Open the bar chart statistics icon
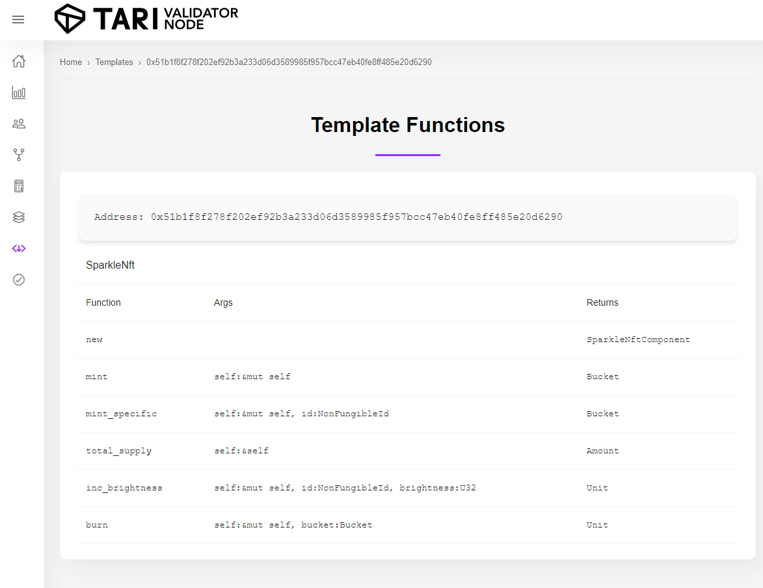 pos(19,92)
